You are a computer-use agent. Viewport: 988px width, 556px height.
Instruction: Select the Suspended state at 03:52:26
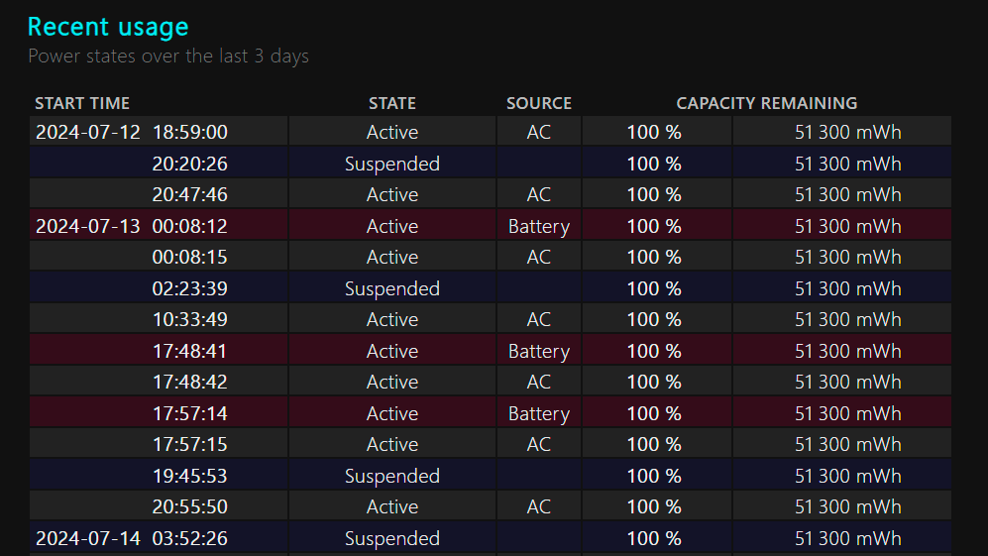point(392,538)
